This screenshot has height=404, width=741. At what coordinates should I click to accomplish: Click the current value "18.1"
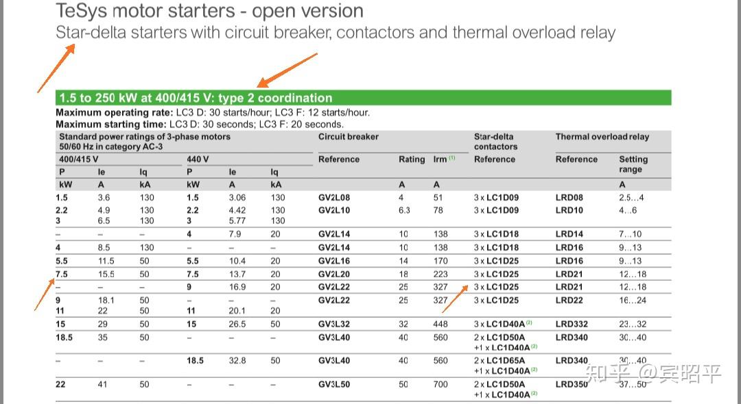coord(106,301)
